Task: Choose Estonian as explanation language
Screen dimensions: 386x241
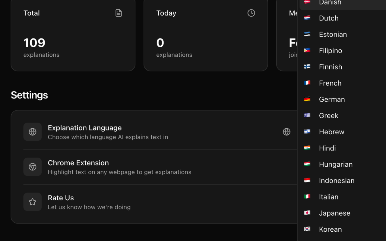Action: [x=343, y=34]
